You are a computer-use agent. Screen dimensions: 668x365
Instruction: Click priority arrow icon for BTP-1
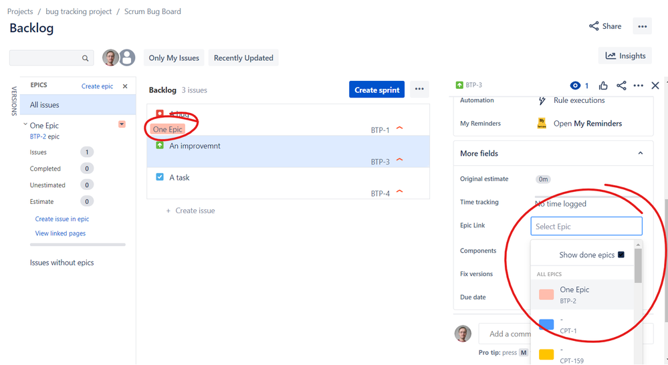400,128
